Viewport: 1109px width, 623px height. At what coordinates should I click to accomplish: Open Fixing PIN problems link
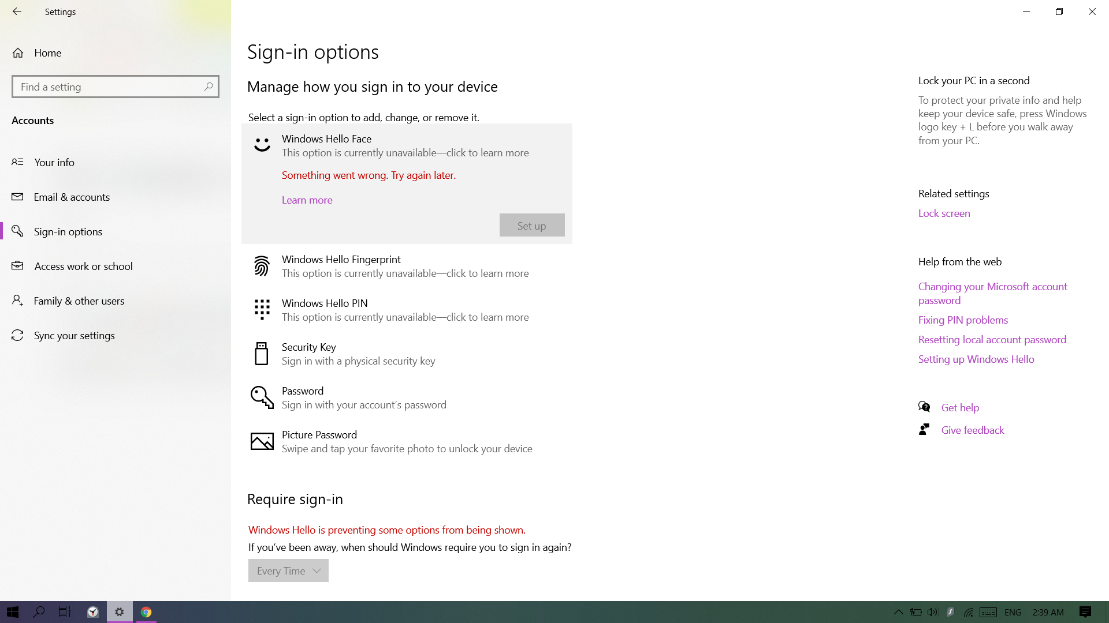(963, 320)
